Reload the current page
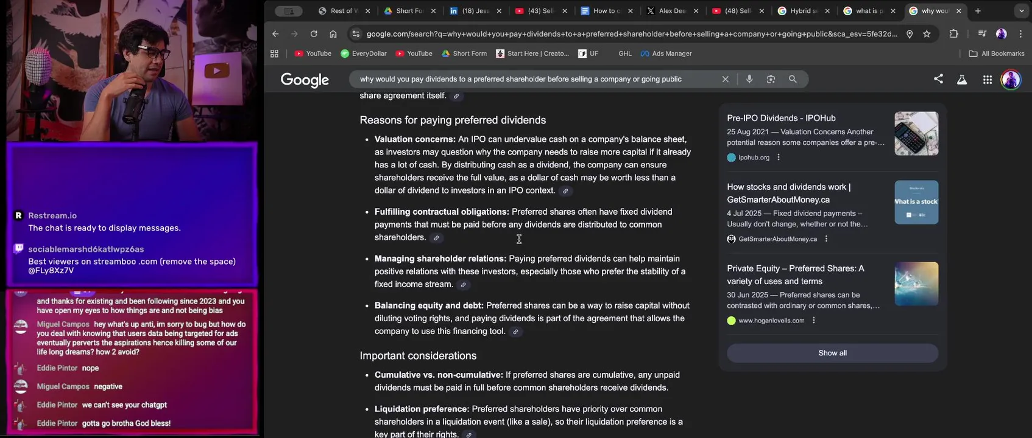This screenshot has height=438, width=1032. (314, 34)
